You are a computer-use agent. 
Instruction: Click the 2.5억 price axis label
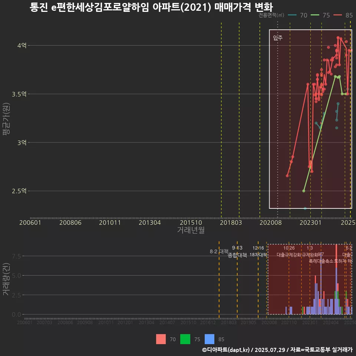coord(19,191)
